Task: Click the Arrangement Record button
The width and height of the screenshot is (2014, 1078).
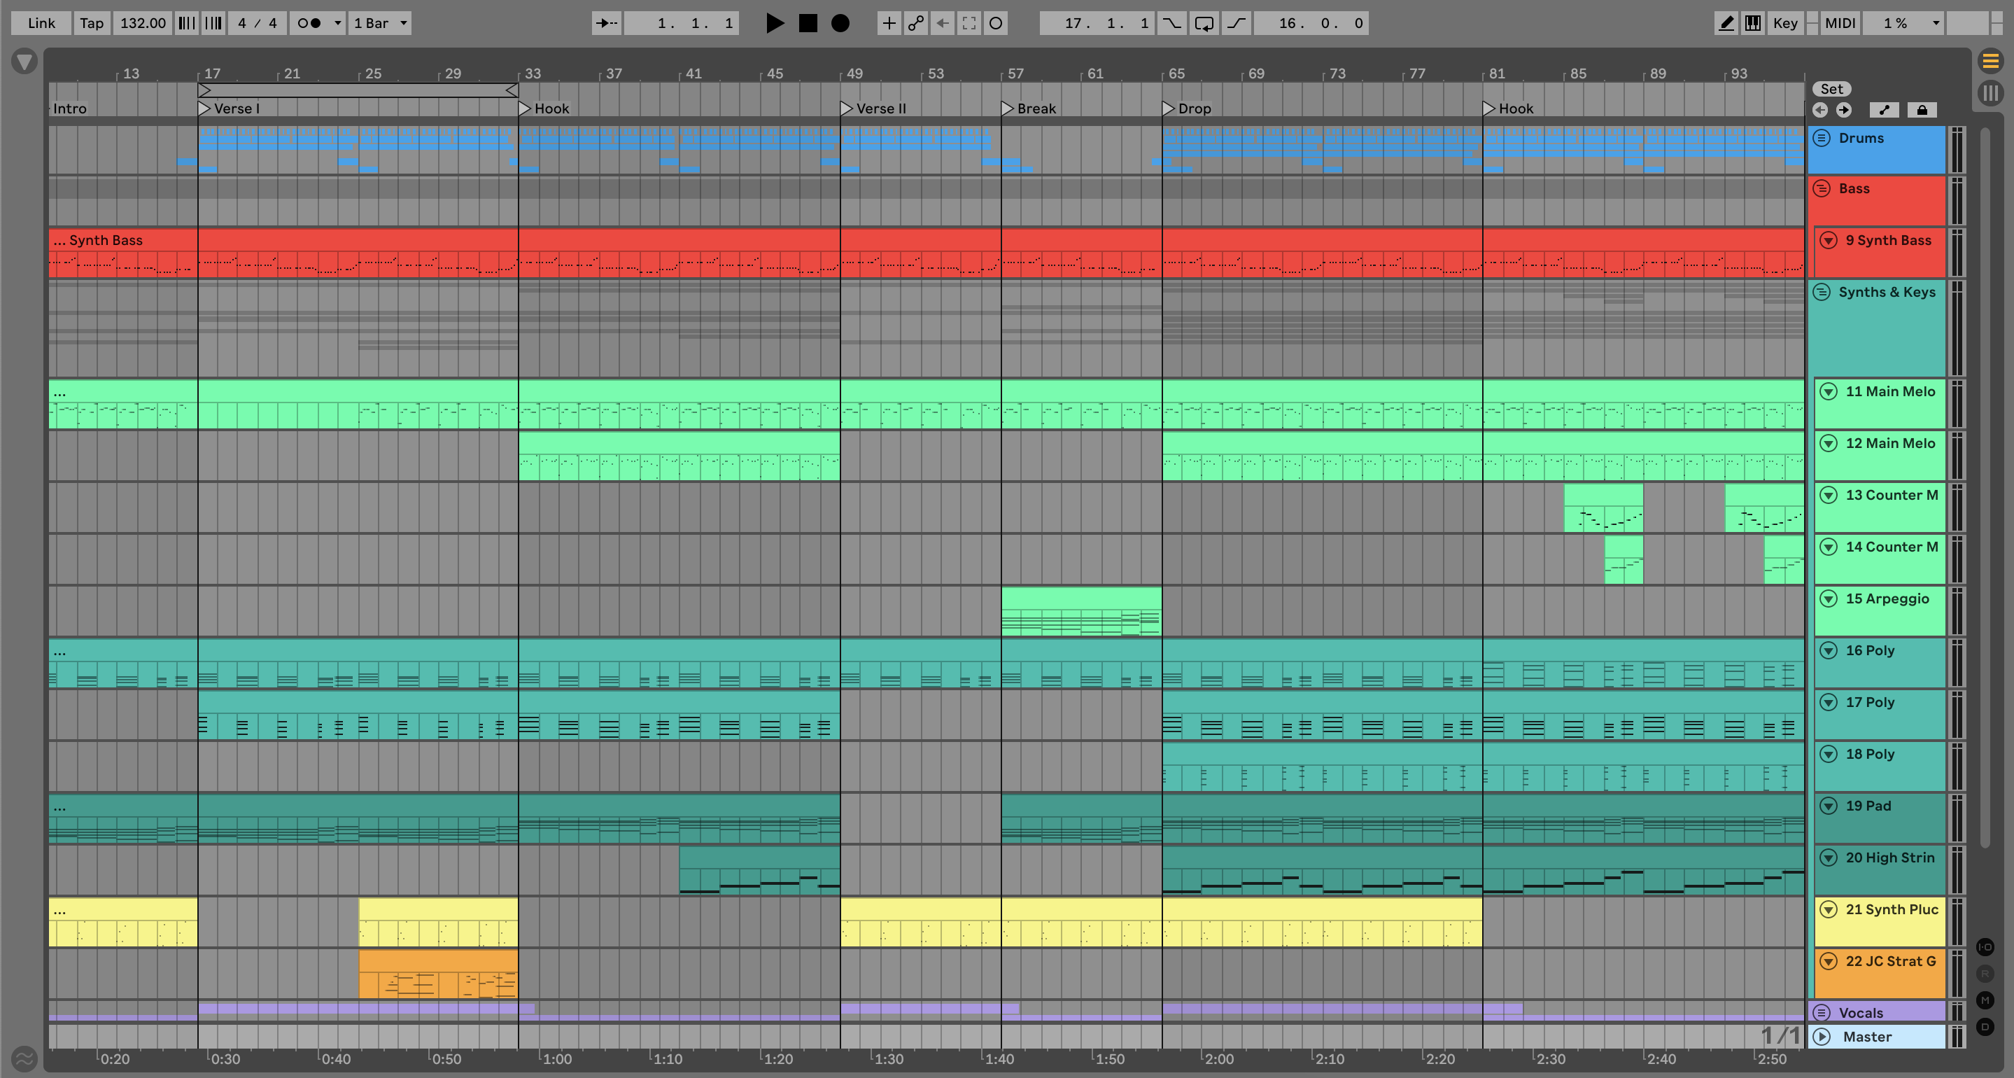Action: 840,24
